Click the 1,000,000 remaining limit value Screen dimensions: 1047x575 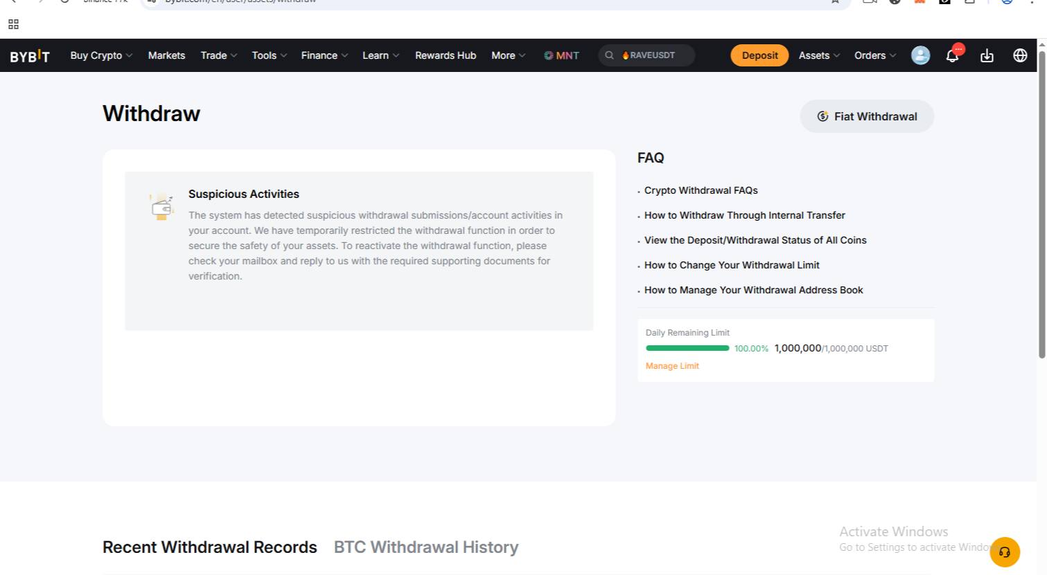tap(798, 348)
